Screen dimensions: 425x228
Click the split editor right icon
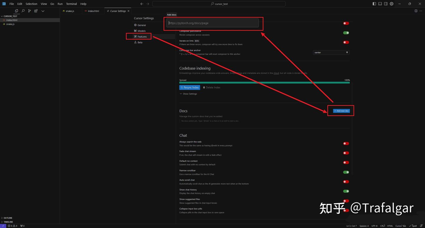tap(416, 11)
